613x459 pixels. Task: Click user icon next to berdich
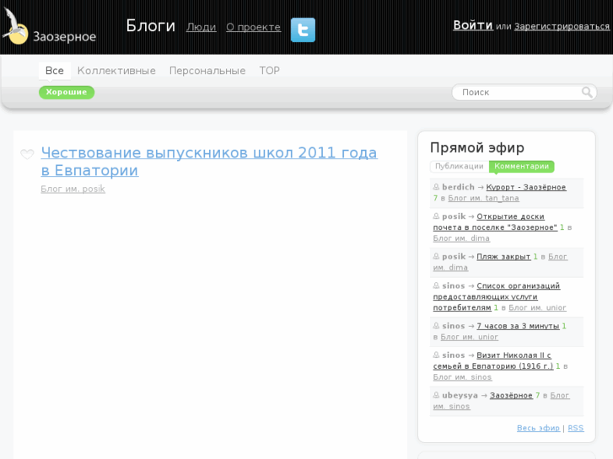point(436,188)
